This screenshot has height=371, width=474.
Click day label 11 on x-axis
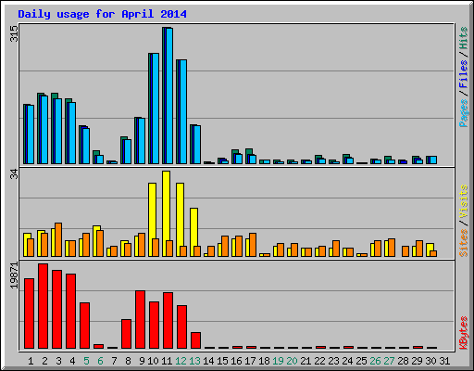(x=167, y=361)
